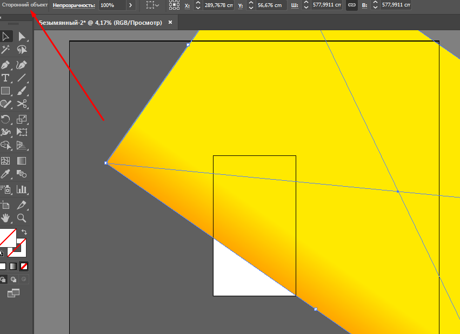Activate the Type tool

pyautogui.click(x=6, y=78)
